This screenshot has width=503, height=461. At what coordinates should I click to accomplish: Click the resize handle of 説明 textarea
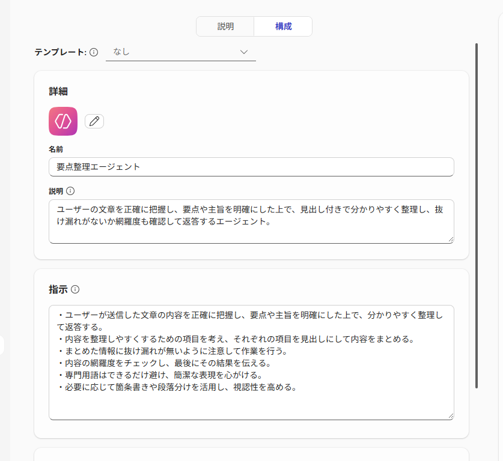(x=450, y=239)
